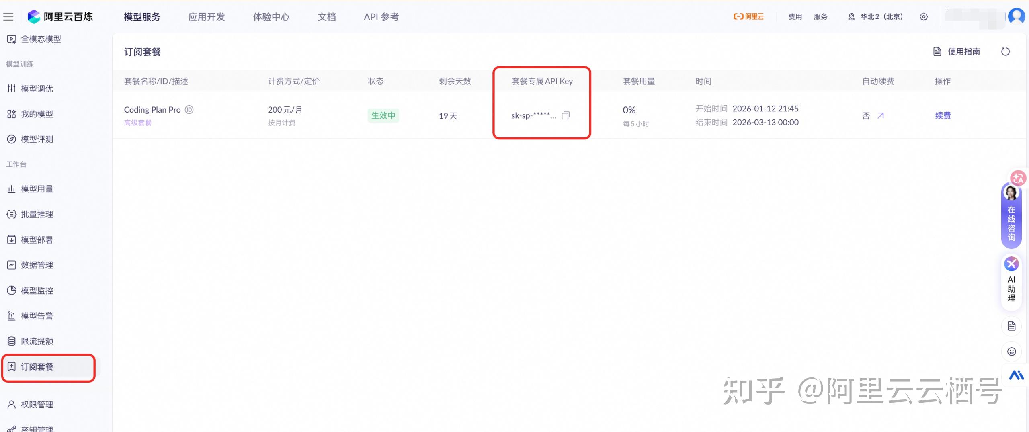Viewport: 1029px width, 432px height.
Task: Open 模型服务 top navigation tab
Action: click(x=142, y=17)
